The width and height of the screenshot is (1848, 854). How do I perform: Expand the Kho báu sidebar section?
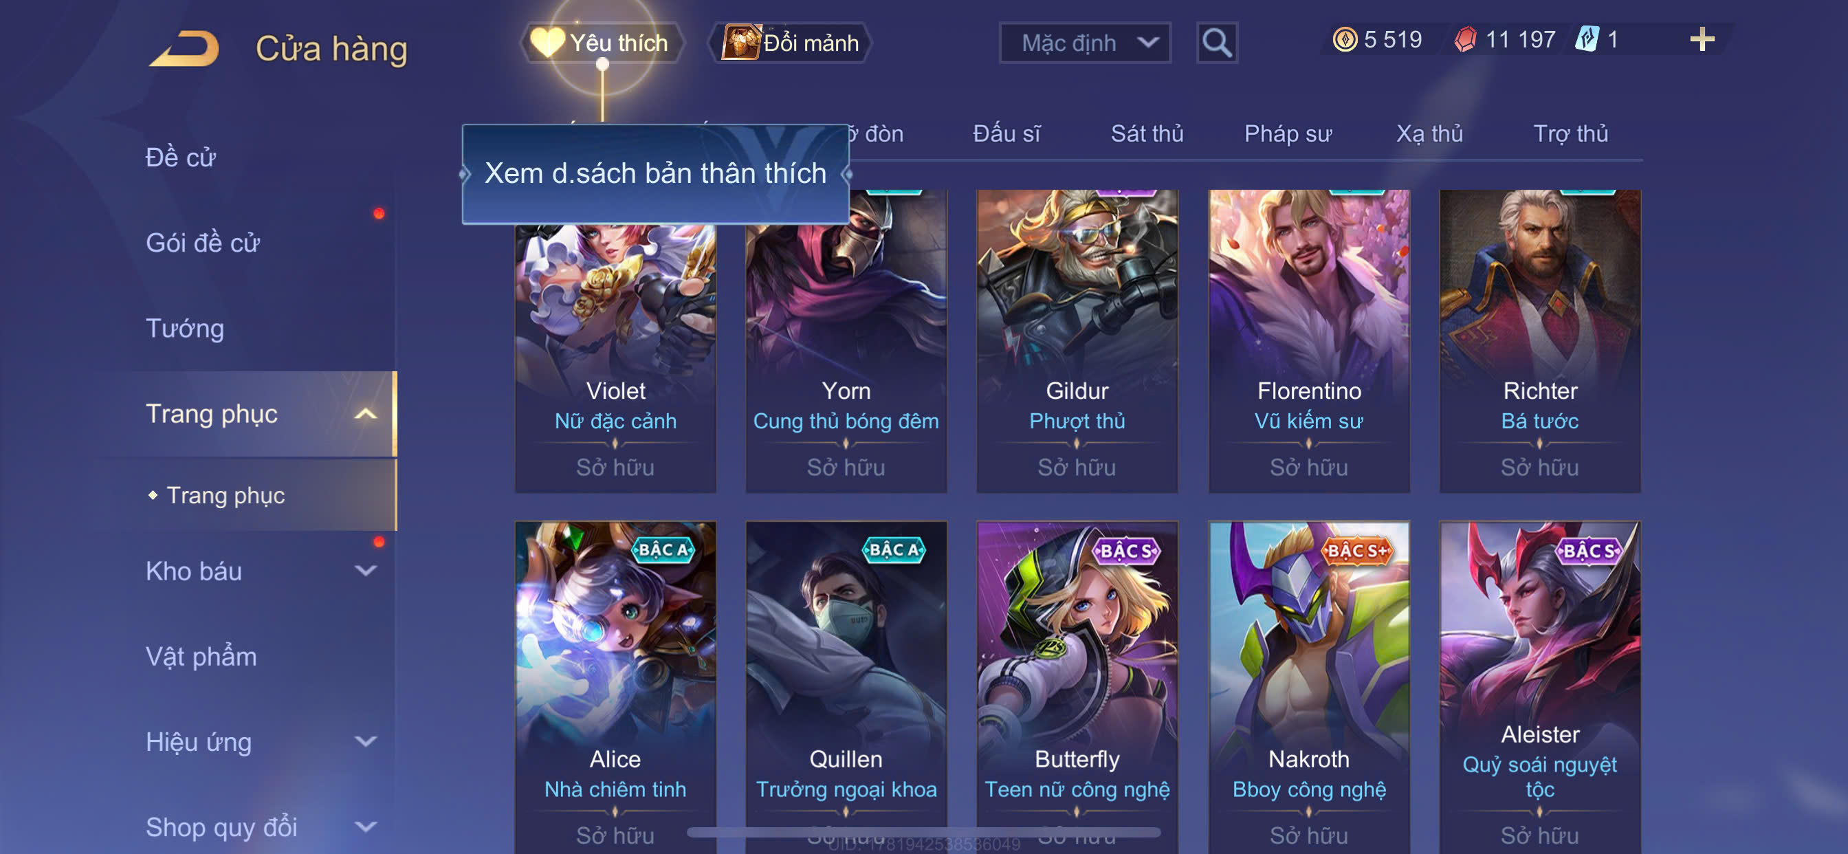click(366, 571)
